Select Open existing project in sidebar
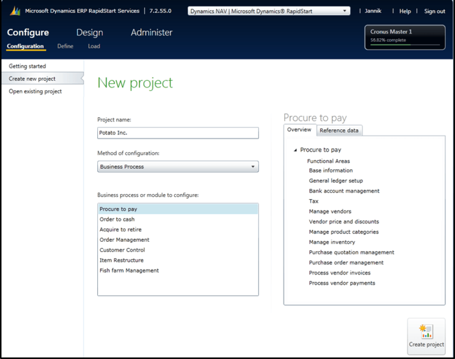Viewport: 455px width, 359px height. [x=35, y=92]
